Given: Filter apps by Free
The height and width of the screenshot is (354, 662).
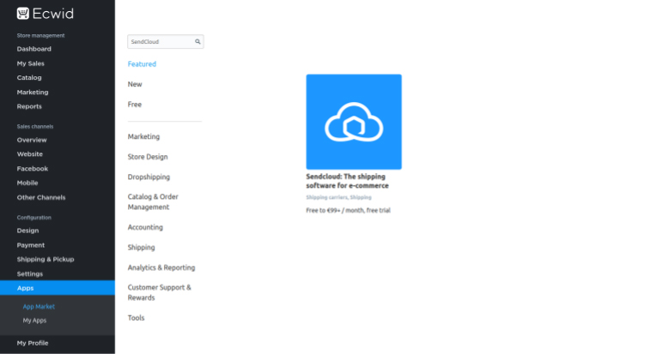Looking at the screenshot, I should [x=134, y=105].
